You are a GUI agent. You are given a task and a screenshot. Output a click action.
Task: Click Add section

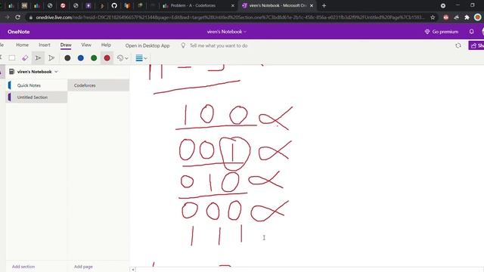point(23,267)
